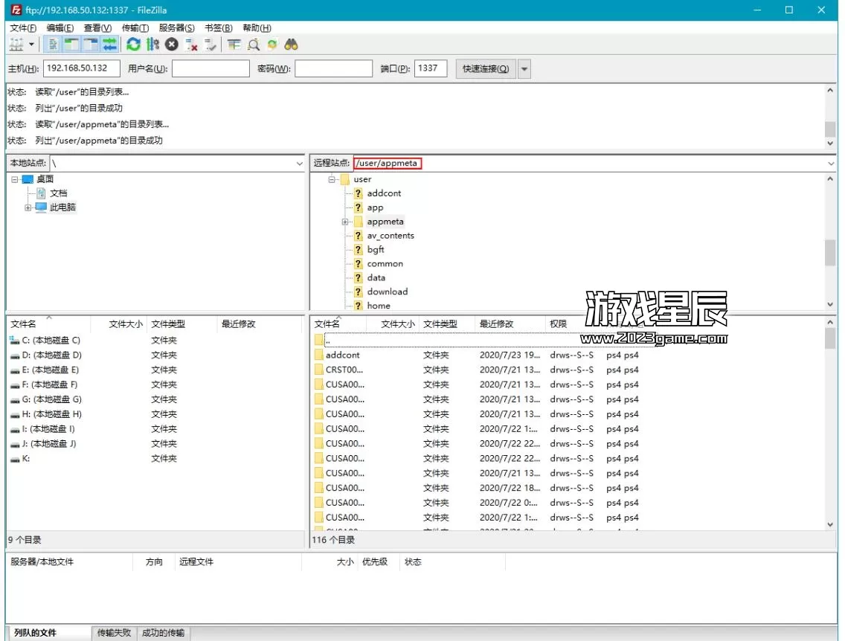Image resolution: width=845 pixels, height=641 pixels.
Task: Expand the appmeta folder in remote tree
Action: coord(345,222)
